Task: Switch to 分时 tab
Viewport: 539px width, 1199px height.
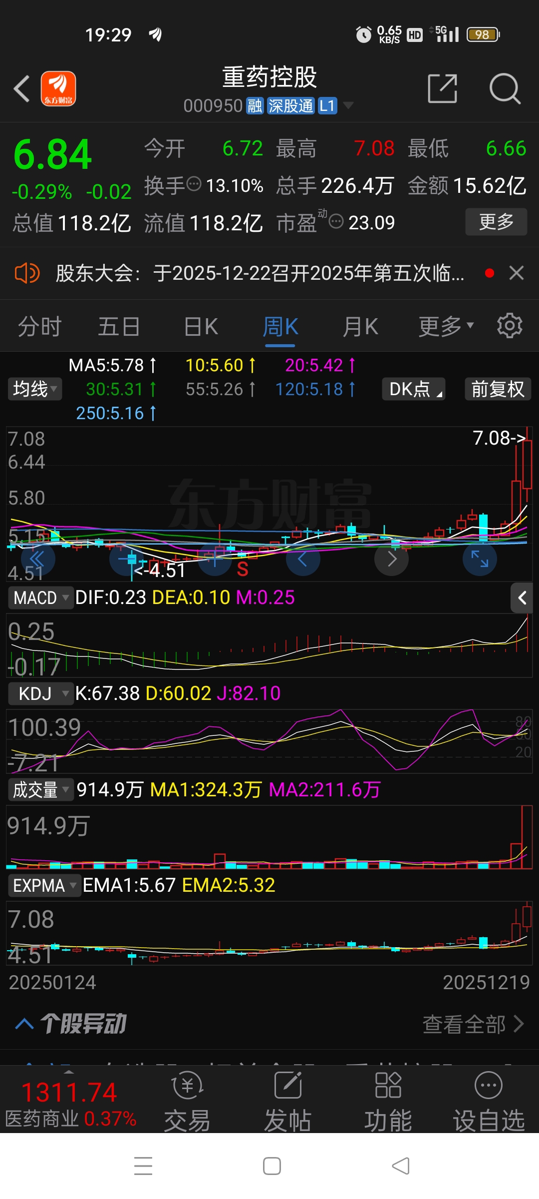Action: (x=39, y=327)
